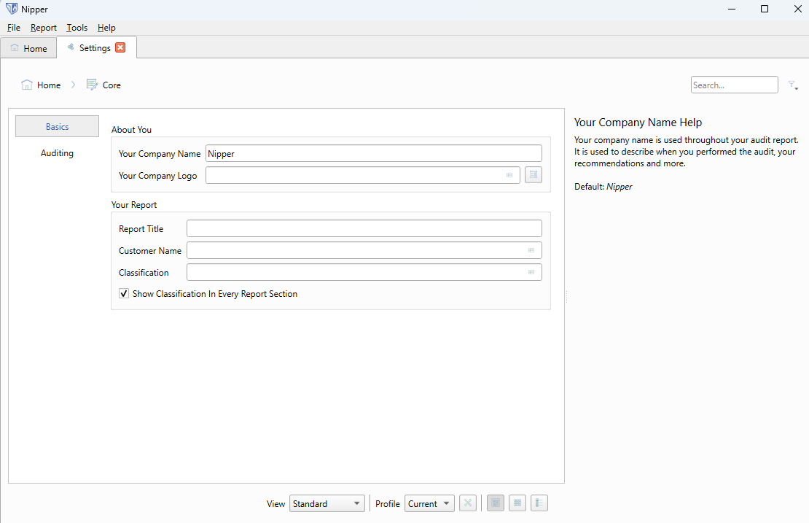Screen dimensions: 809x523
Task: Open the search filter funnel icon
Action: point(793,85)
